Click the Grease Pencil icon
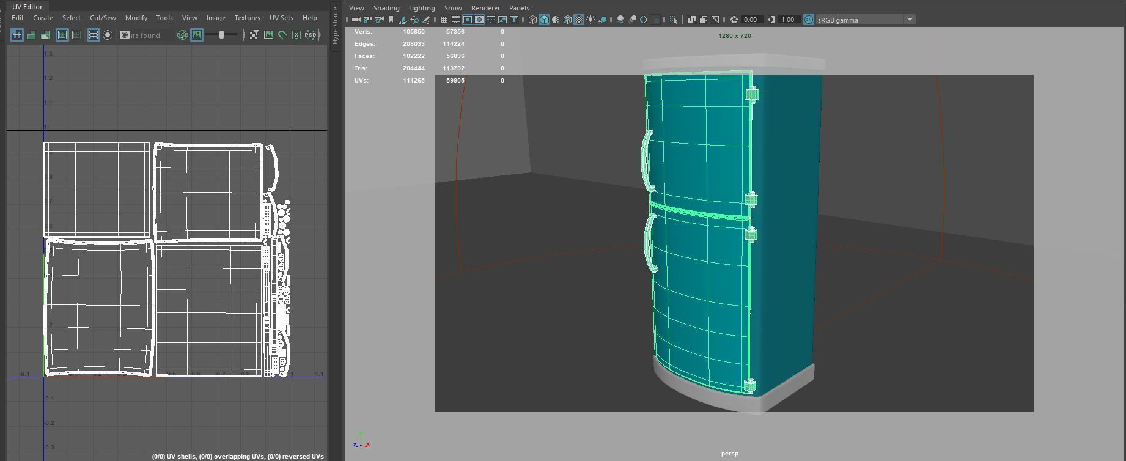The height and width of the screenshot is (461, 1126). (426, 20)
